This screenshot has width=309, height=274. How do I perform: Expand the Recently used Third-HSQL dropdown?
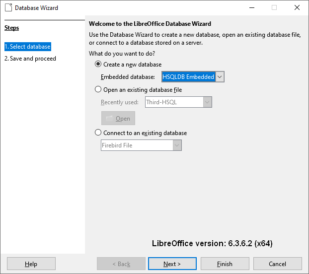tap(208, 102)
